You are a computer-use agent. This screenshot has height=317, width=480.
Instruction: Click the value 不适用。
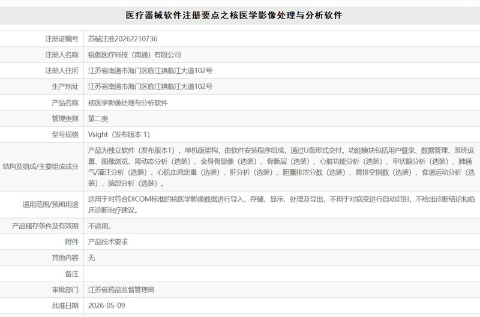[100, 226]
